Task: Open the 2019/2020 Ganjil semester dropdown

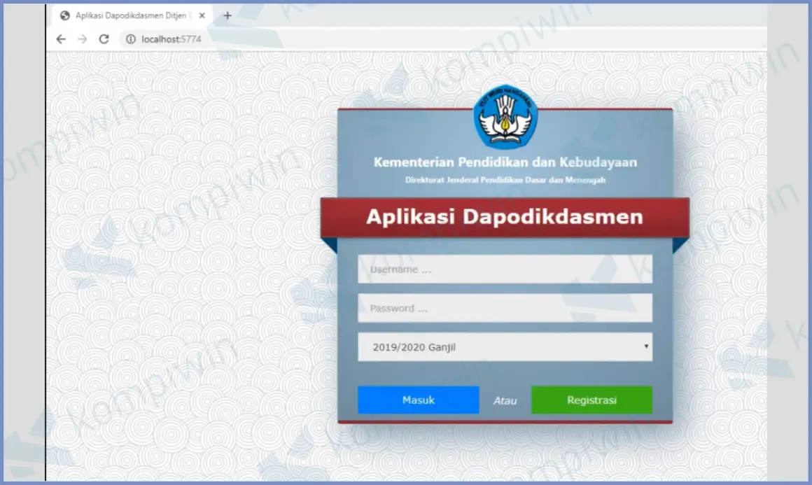Action: 505,346
